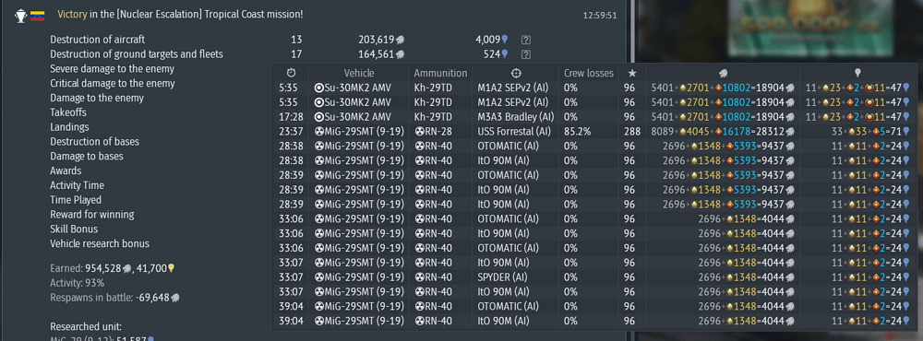923x341 pixels.
Task: Click the Silver Lion icon next to 164,561
Action: click(x=401, y=54)
